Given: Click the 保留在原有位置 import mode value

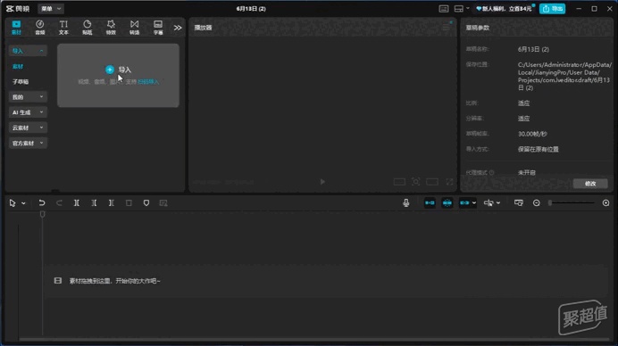Looking at the screenshot, I should pyautogui.click(x=538, y=149).
